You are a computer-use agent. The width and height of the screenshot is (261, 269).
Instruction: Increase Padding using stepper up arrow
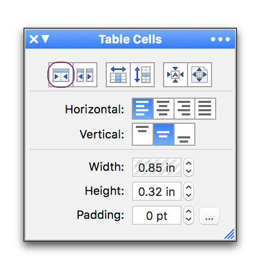click(x=189, y=212)
